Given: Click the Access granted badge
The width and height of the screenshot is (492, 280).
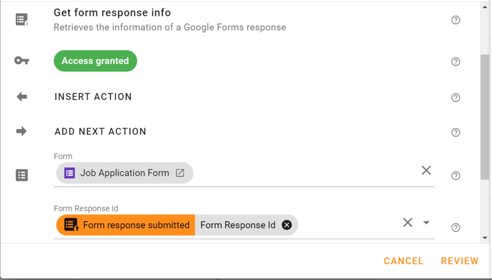Looking at the screenshot, I should (x=95, y=61).
